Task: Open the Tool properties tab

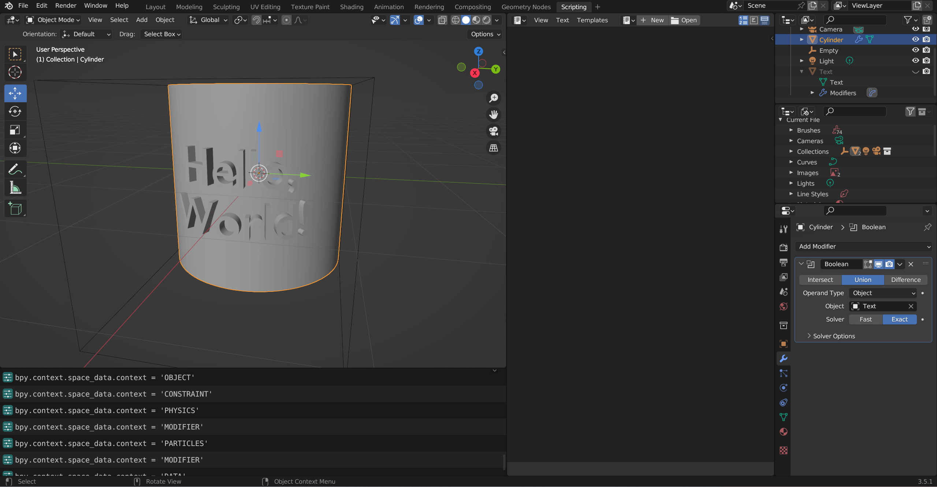Action: pos(783,229)
